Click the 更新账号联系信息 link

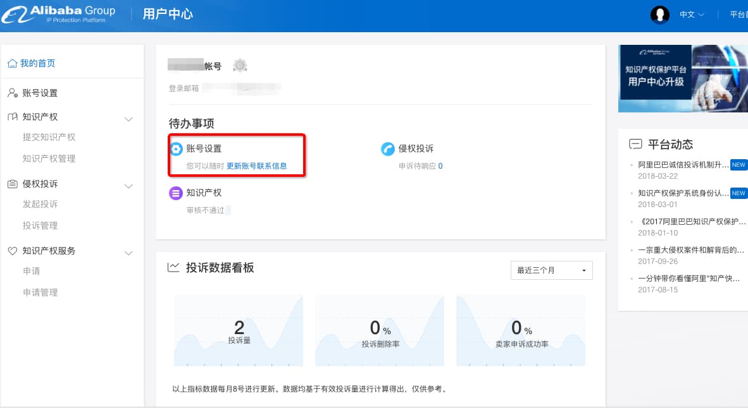[x=256, y=166]
